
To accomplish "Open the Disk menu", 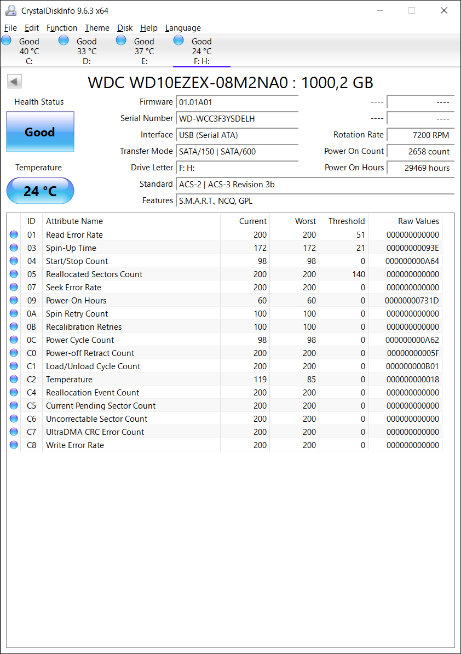I will (x=125, y=28).
